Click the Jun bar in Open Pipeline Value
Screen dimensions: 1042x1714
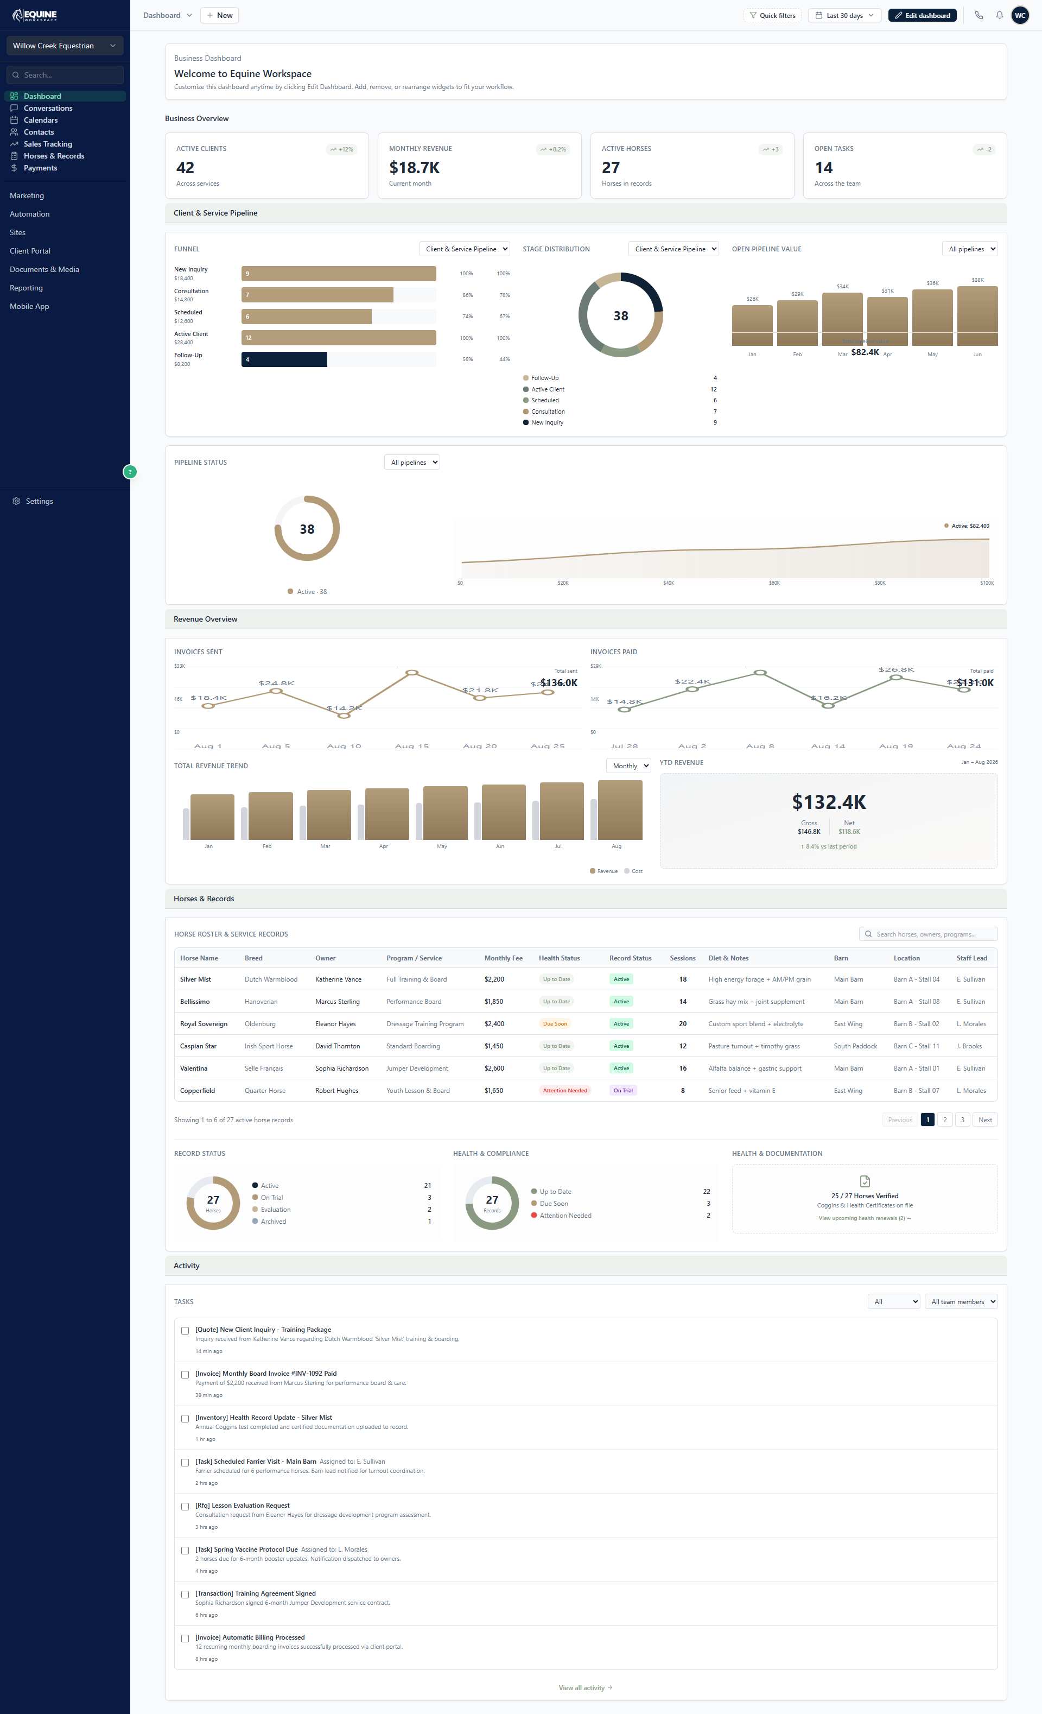coord(977,316)
